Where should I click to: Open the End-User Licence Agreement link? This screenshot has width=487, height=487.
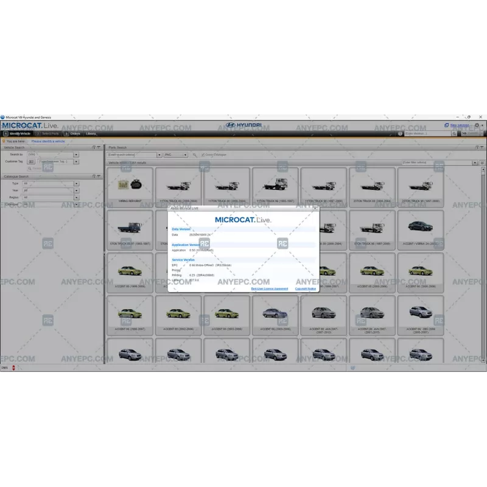click(270, 289)
